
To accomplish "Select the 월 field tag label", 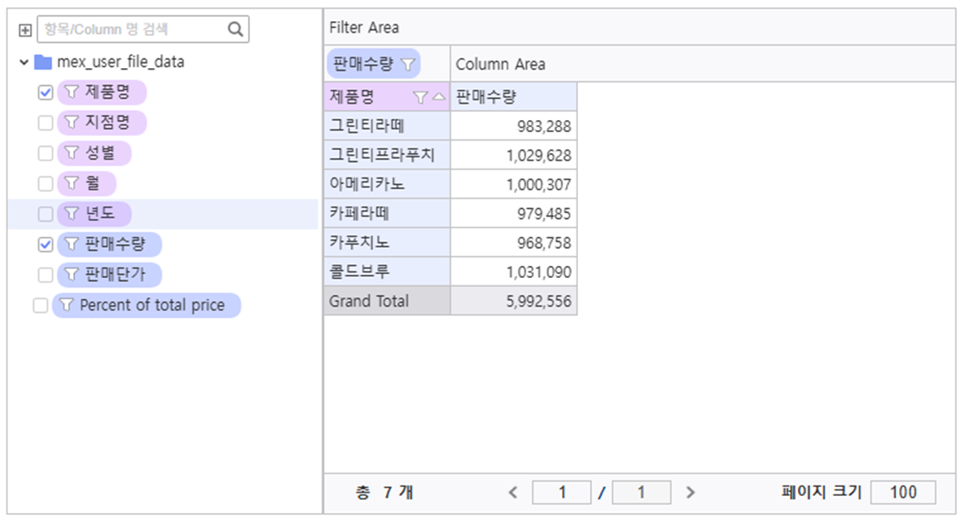I will pyautogui.click(x=92, y=184).
